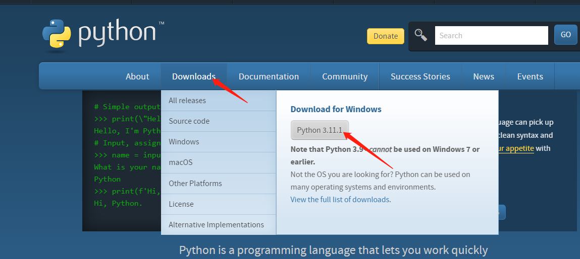The image size is (580, 259).
Task: Click the Python 3.11.1 download button
Action: pos(320,130)
